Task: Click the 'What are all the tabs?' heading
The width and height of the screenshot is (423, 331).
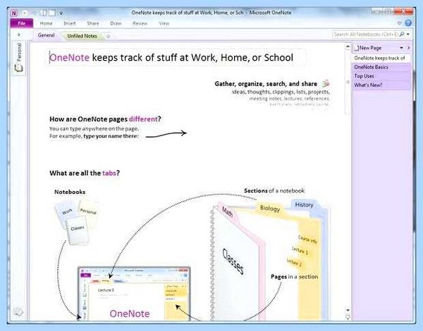Action: point(85,173)
